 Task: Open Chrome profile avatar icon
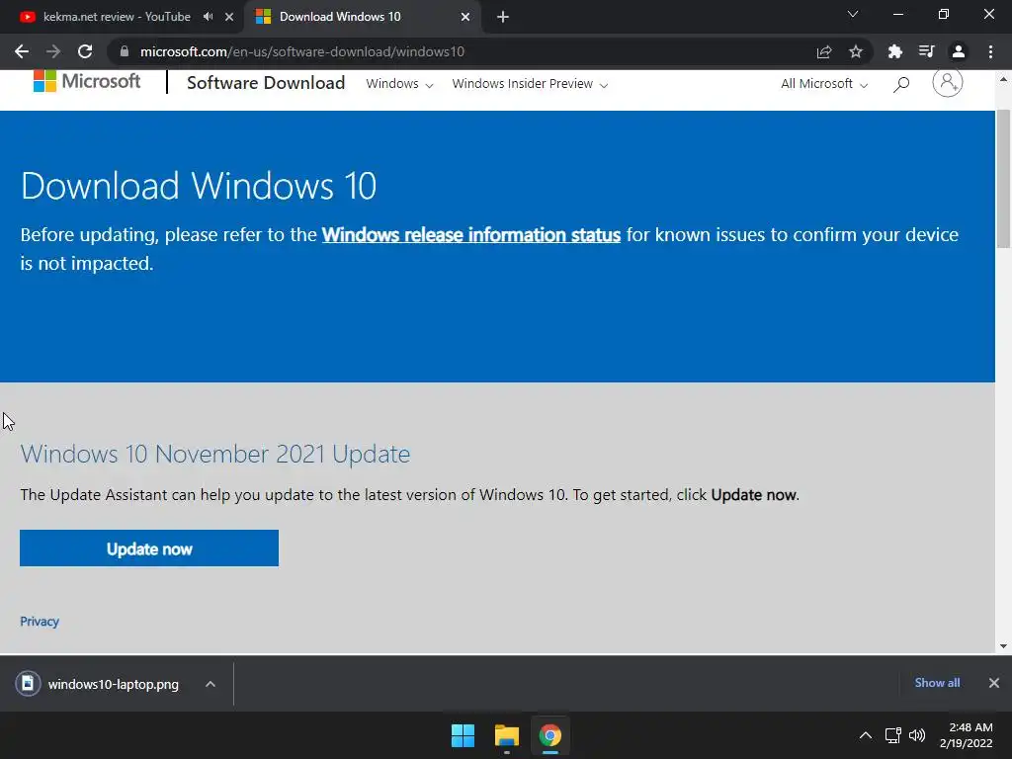959,51
